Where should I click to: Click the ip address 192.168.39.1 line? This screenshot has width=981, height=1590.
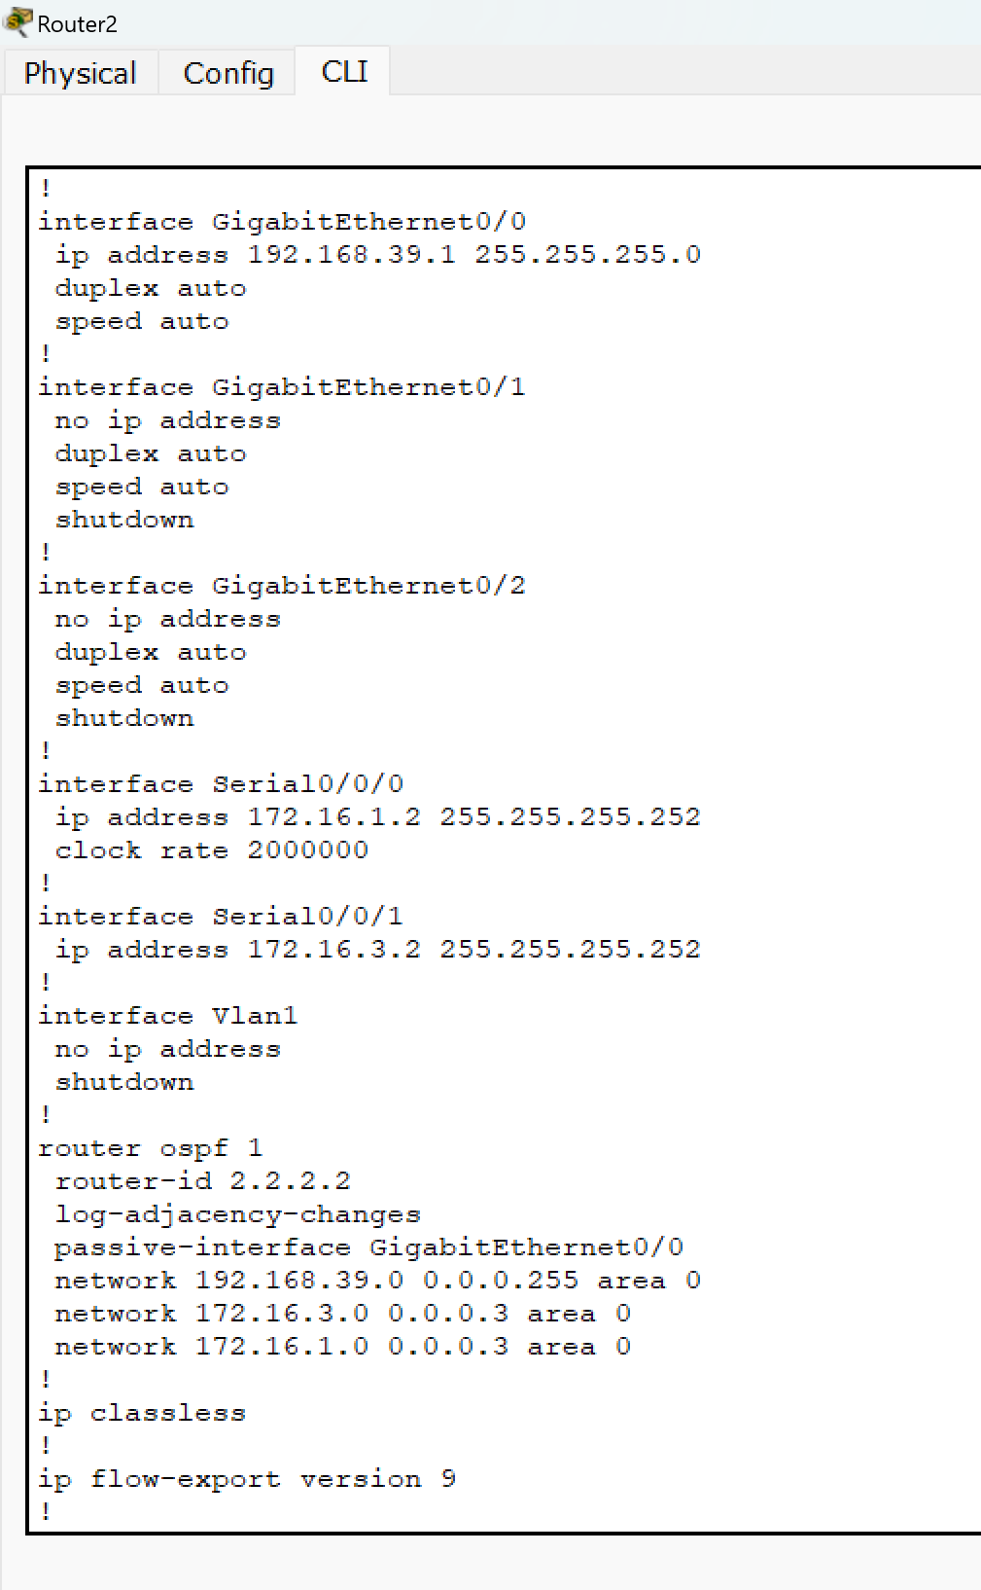(x=377, y=255)
